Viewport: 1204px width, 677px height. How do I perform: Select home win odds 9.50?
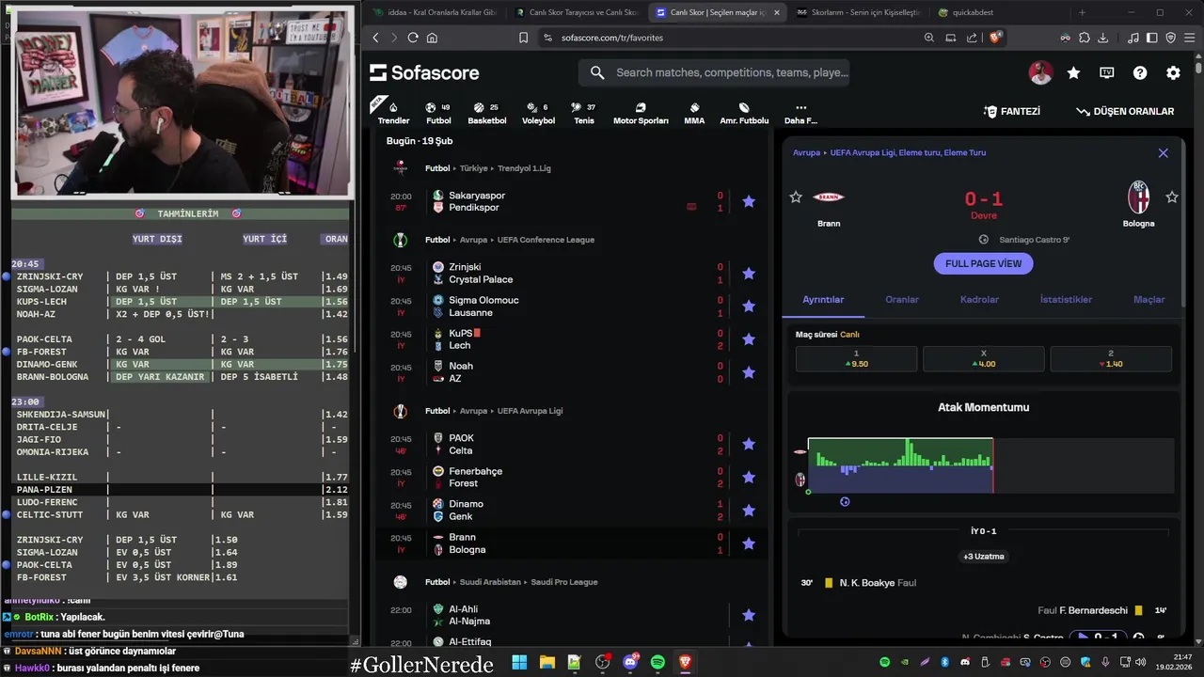856,358
